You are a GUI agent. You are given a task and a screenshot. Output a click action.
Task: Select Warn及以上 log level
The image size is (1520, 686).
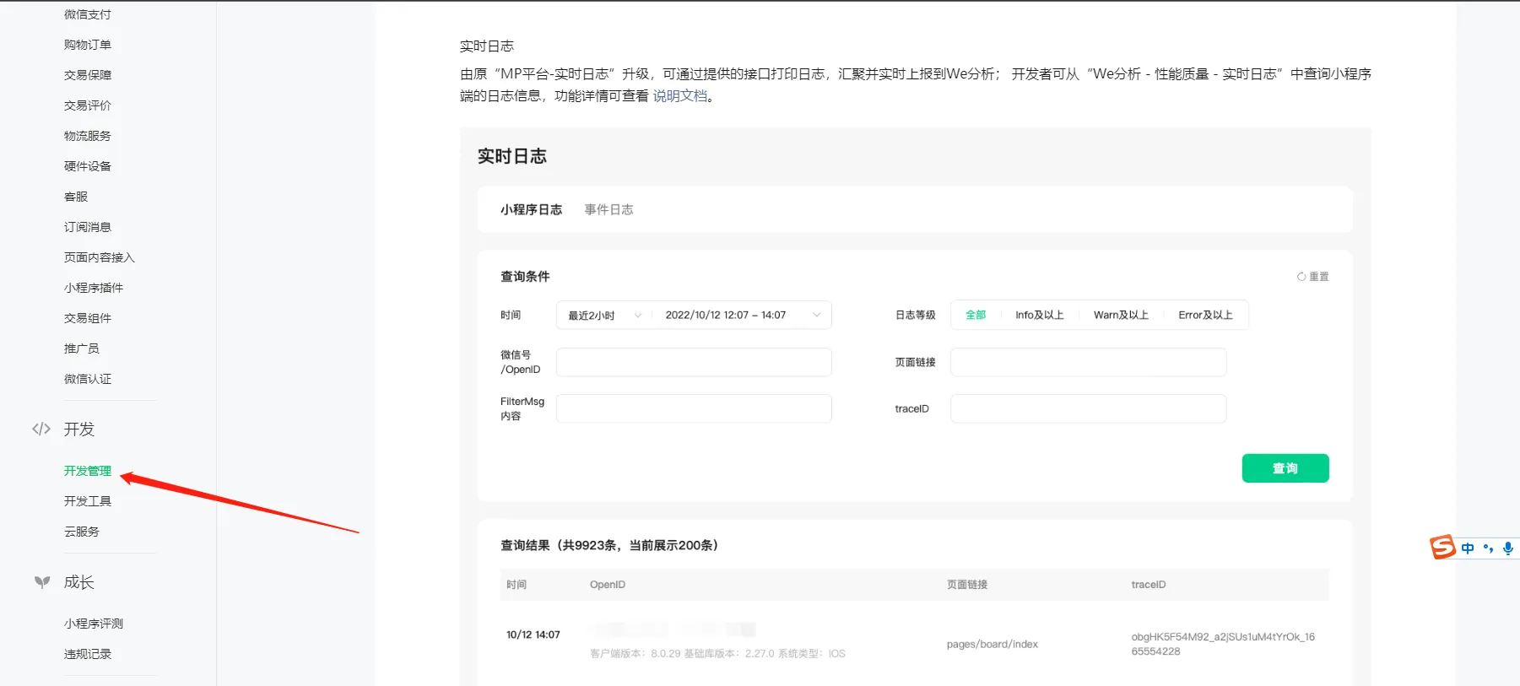pyautogui.click(x=1121, y=315)
